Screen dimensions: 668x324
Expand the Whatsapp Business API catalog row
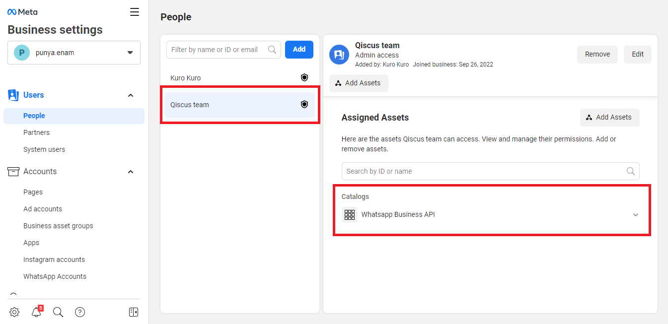[636, 215]
